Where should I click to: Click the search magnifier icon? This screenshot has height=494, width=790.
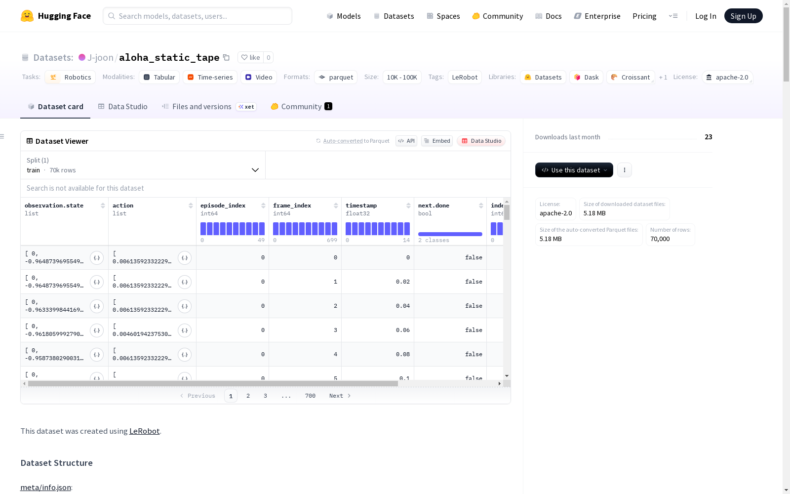click(x=112, y=16)
